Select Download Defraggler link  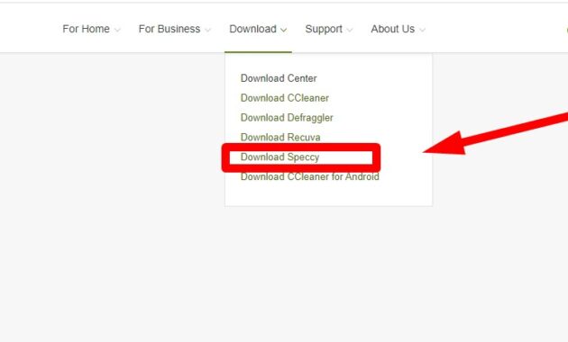[287, 118]
